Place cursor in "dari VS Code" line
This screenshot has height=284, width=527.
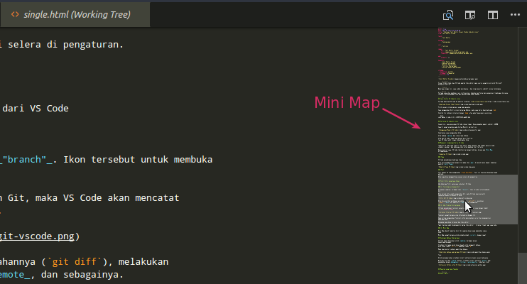(36, 108)
